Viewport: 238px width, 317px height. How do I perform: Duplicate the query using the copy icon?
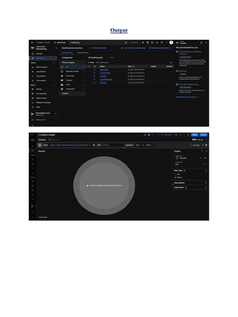(203, 145)
